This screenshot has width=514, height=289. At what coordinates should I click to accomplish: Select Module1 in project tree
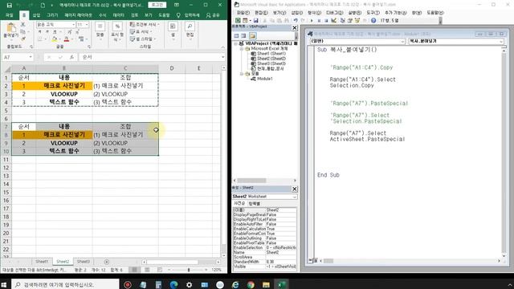(265, 79)
